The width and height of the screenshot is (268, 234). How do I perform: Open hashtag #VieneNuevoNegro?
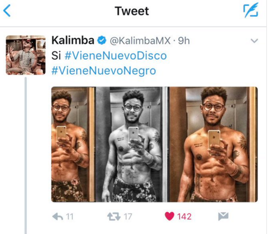tap(103, 71)
